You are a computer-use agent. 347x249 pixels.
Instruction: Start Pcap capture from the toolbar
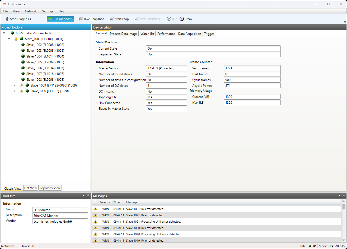point(119,19)
